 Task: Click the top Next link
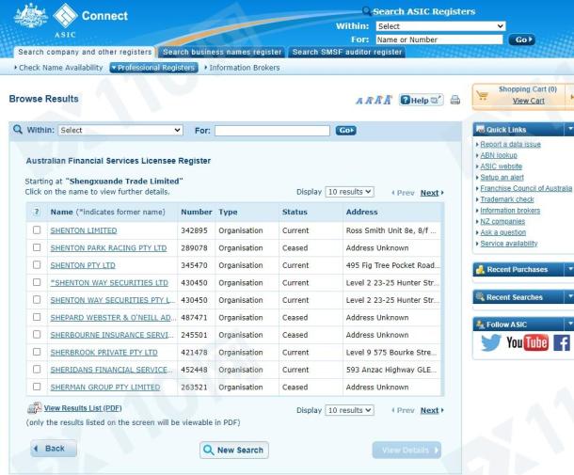[x=432, y=193]
